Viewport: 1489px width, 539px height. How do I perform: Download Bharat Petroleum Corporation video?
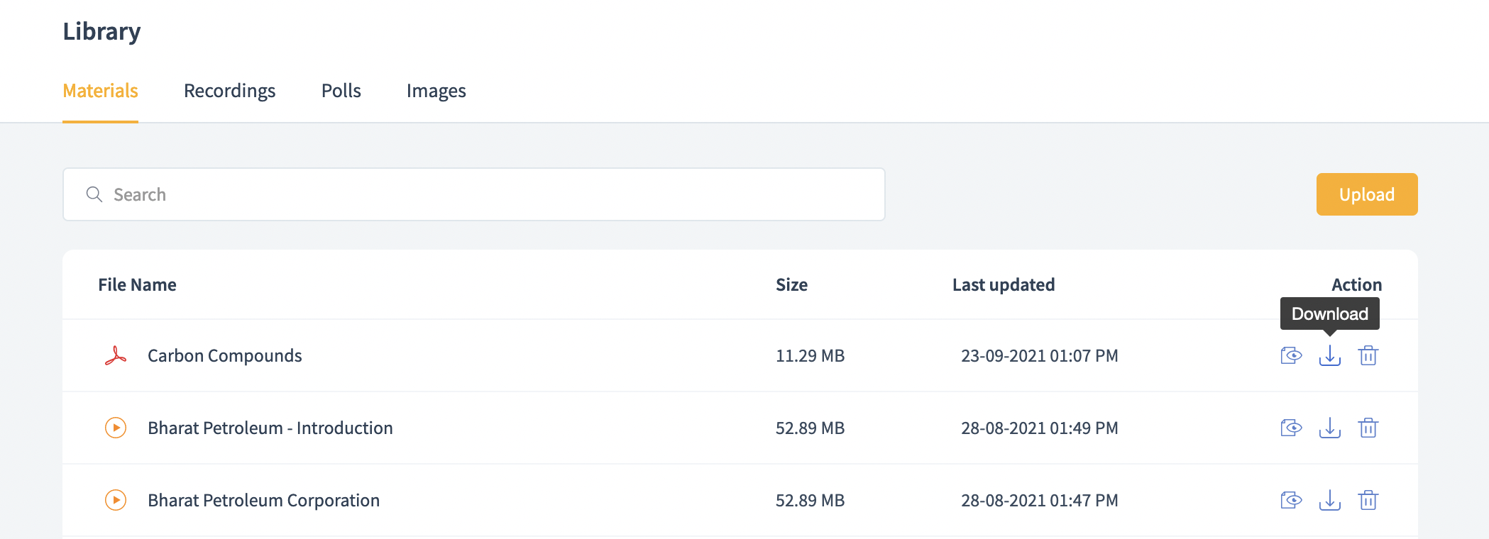tap(1329, 500)
